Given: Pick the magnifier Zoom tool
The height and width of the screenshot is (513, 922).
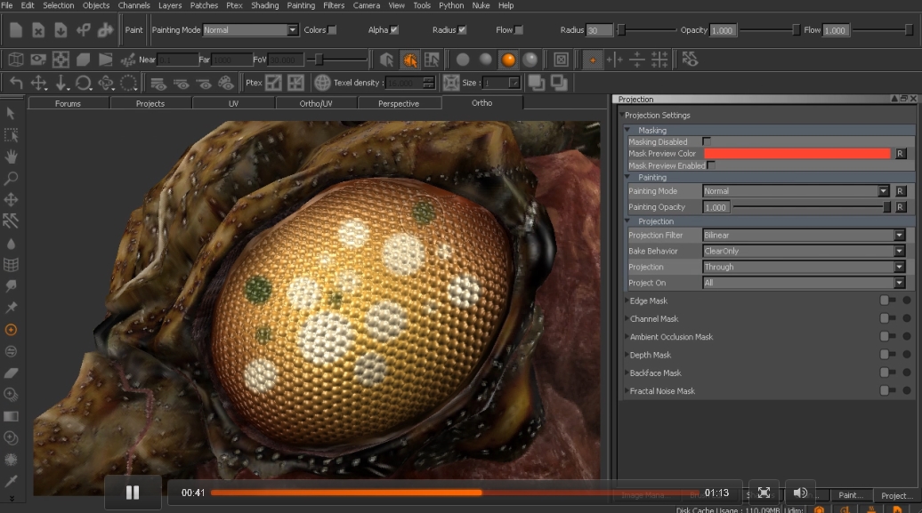Looking at the screenshot, I should pos(11,178).
